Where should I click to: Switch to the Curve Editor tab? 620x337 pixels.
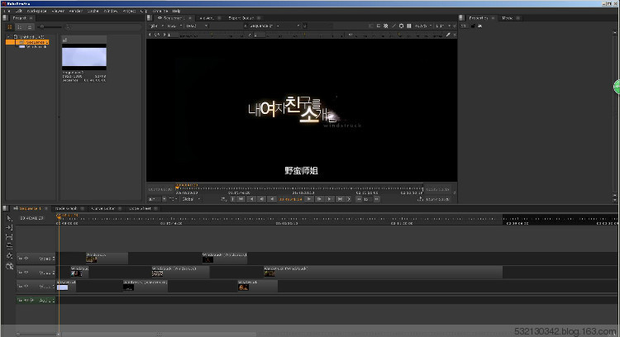coord(103,208)
